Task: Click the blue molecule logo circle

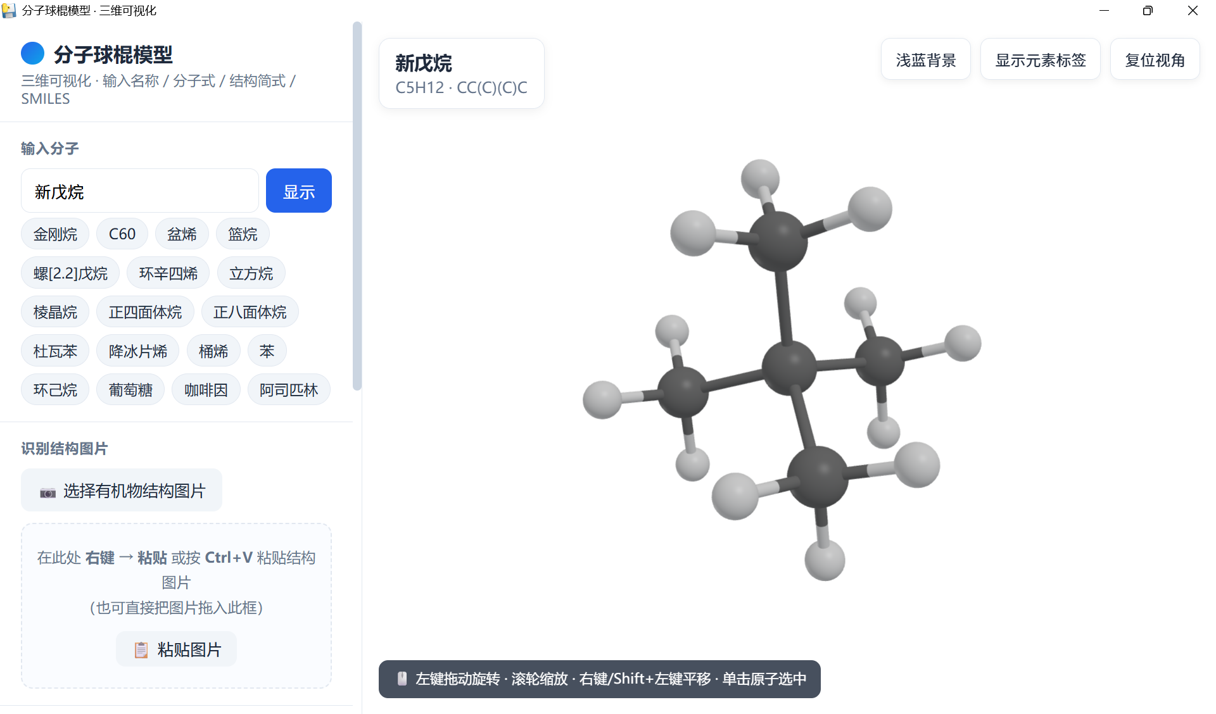Action: coord(32,54)
